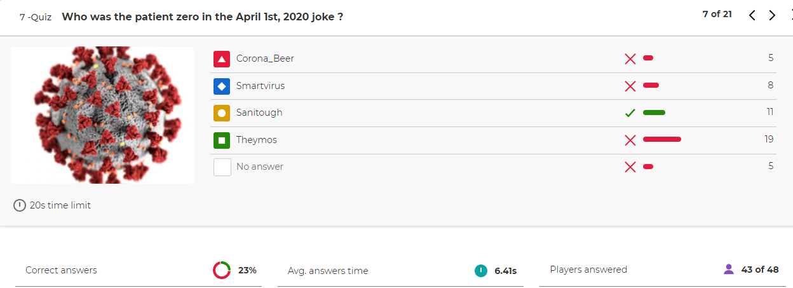Click the 7 of 21 counter

(717, 14)
